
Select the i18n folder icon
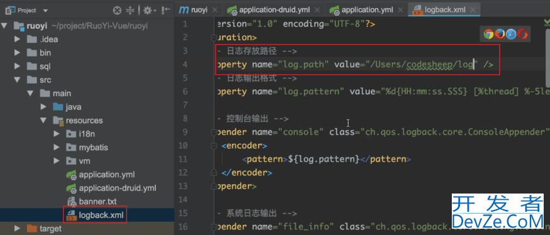coord(71,134)
